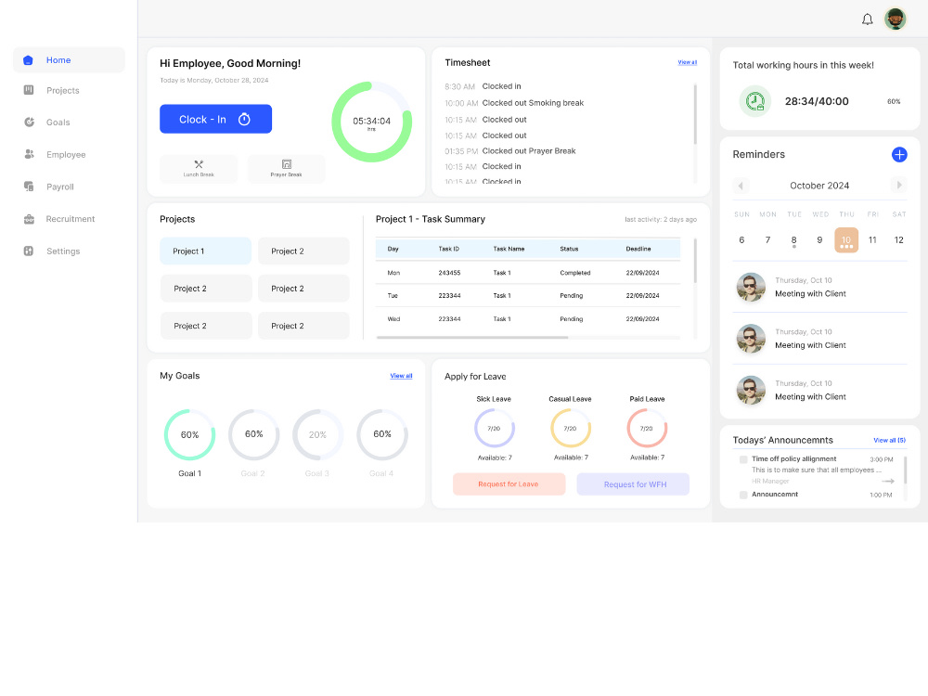Go to previous month in calendar

pyautogui.click(x=741, y=186)
